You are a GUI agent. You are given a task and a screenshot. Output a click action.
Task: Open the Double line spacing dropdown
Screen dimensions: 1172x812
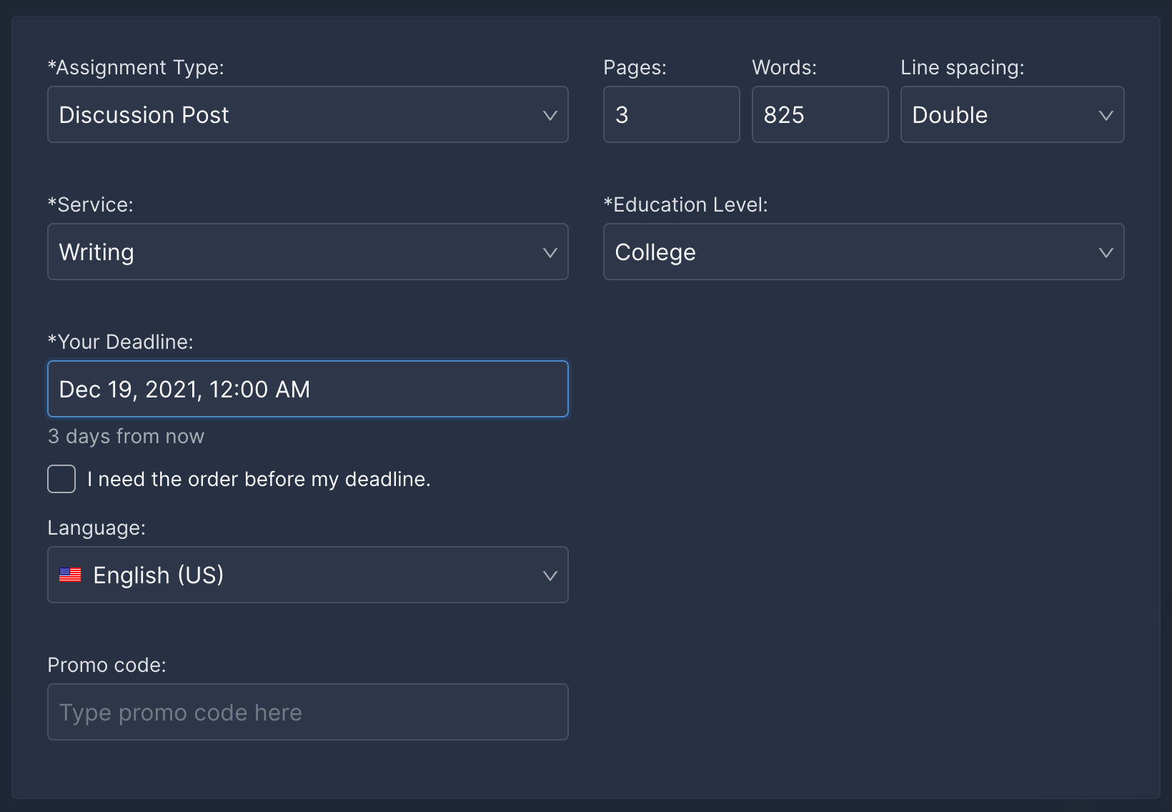[x=1000, y=115]
